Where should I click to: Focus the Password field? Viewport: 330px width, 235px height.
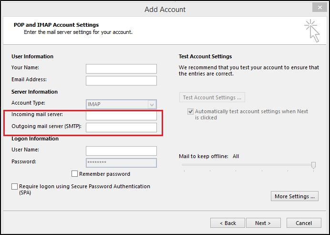pos(121,162)
